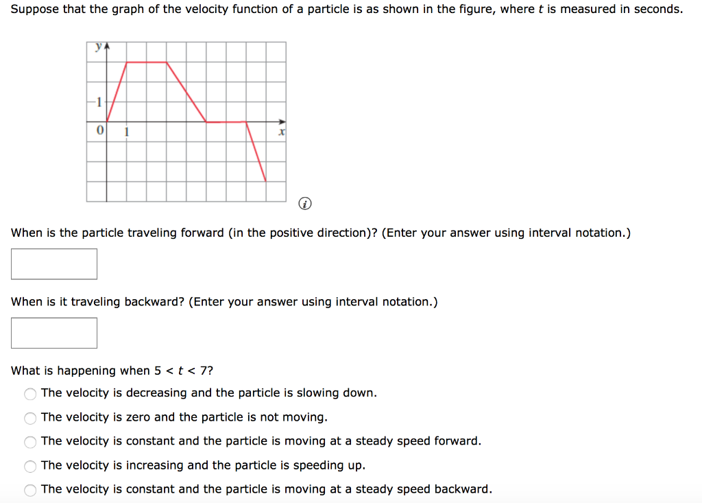The width and height of the screenshot is (702, 503).
Task: Choose 'constant velocity moving at steady speed forward'
Action: point(30,442)
